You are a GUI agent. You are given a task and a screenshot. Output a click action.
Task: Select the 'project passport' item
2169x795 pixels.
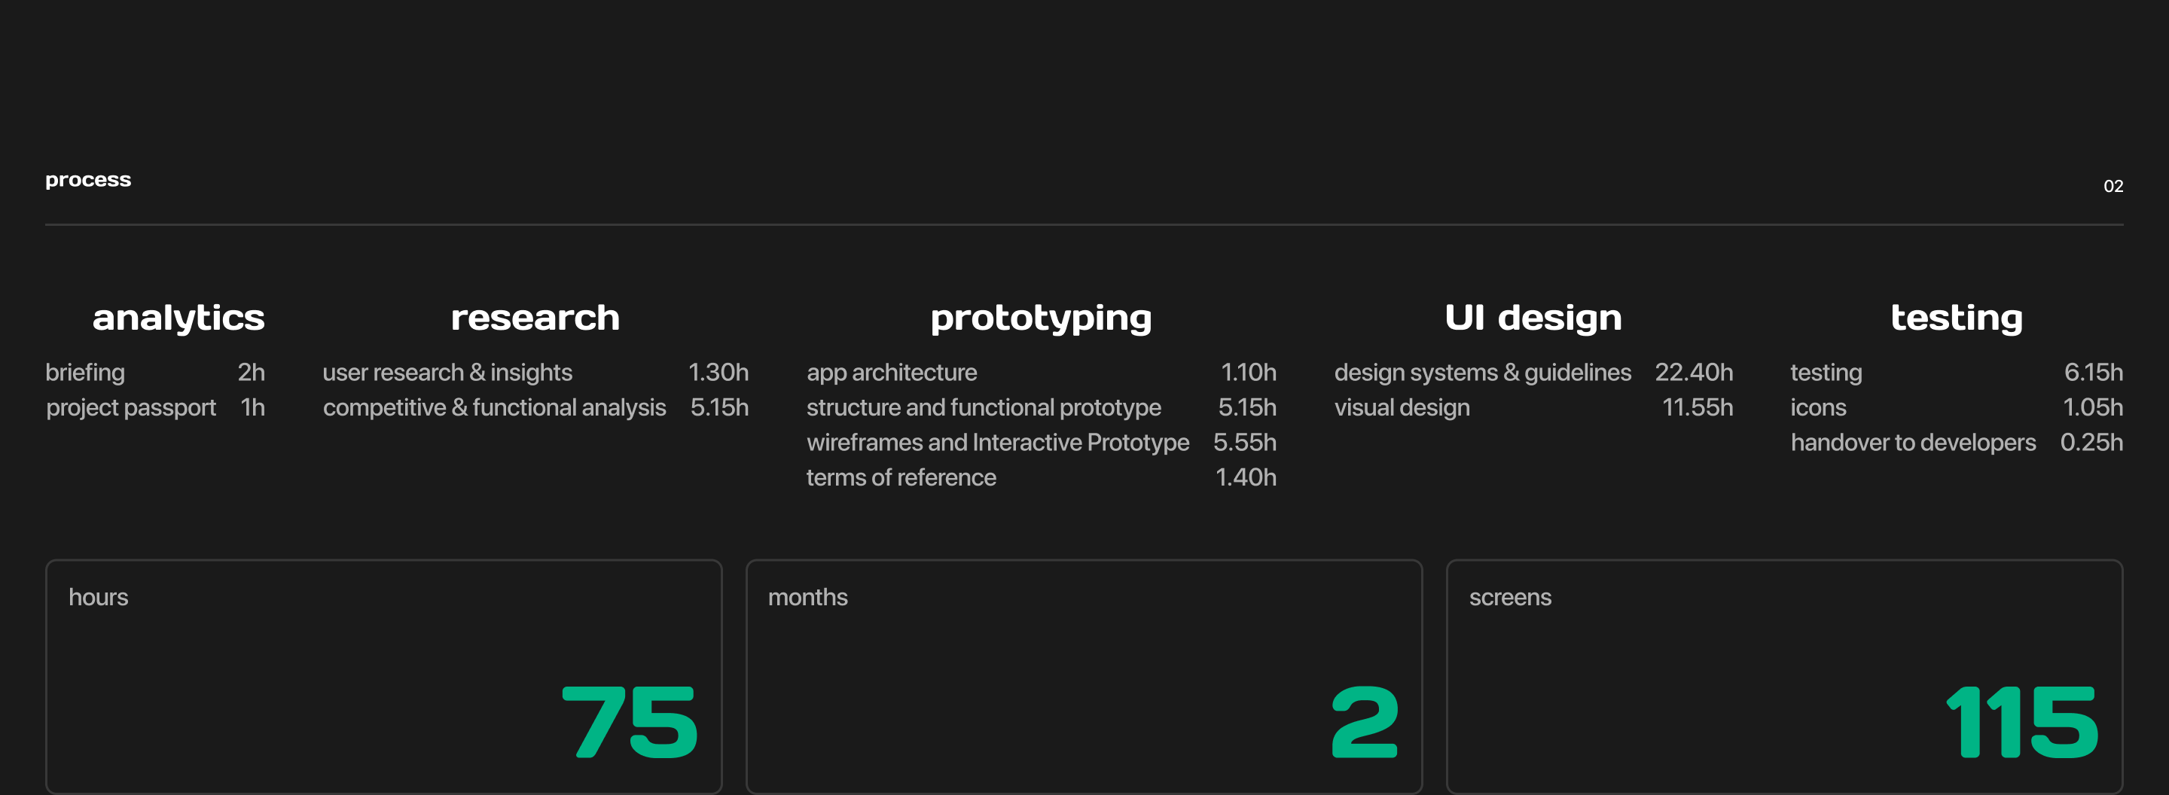point(130,408)
